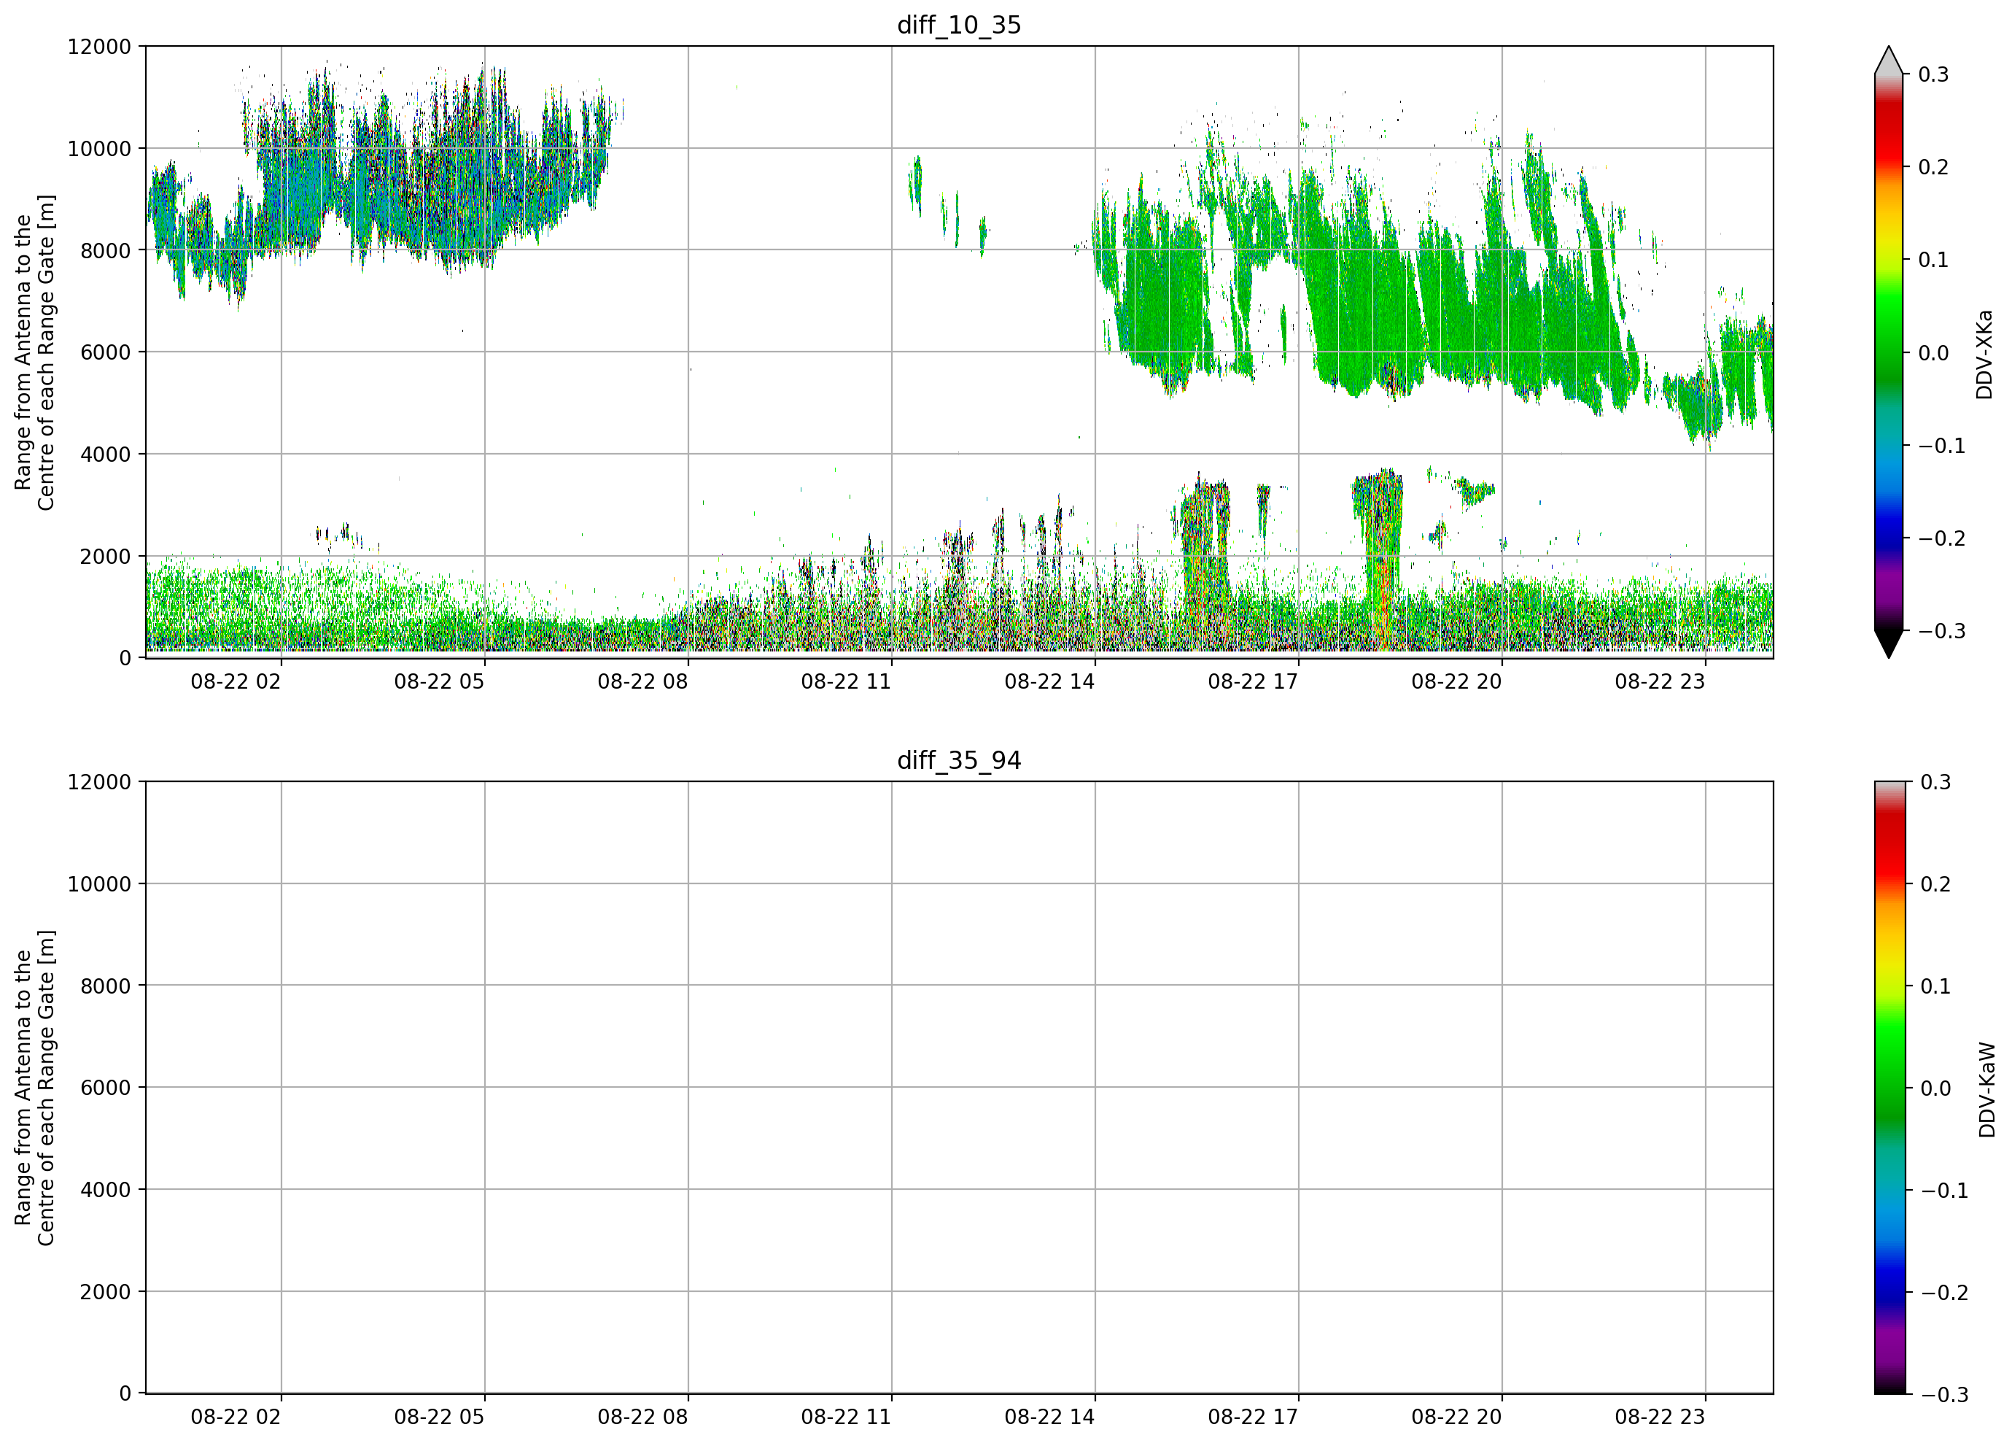Click the −0.2 tick on DDV-KaW colorbar

point(1945,1293)
